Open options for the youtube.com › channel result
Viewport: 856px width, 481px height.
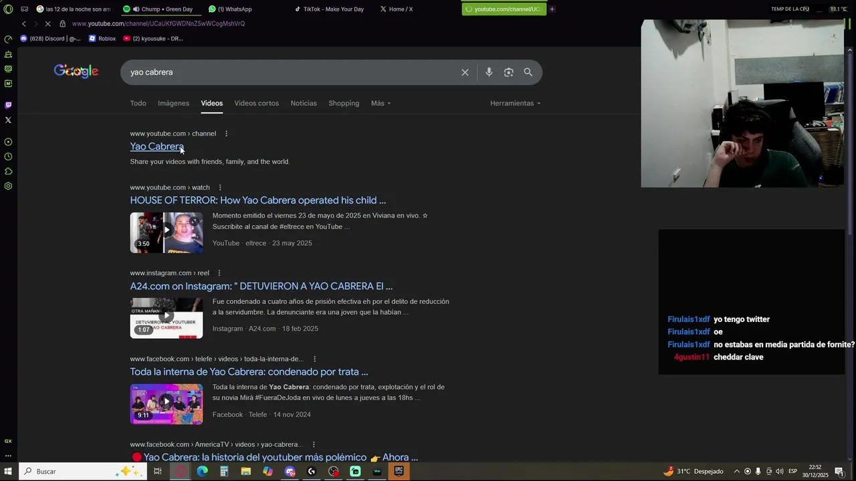coord(226,134)
